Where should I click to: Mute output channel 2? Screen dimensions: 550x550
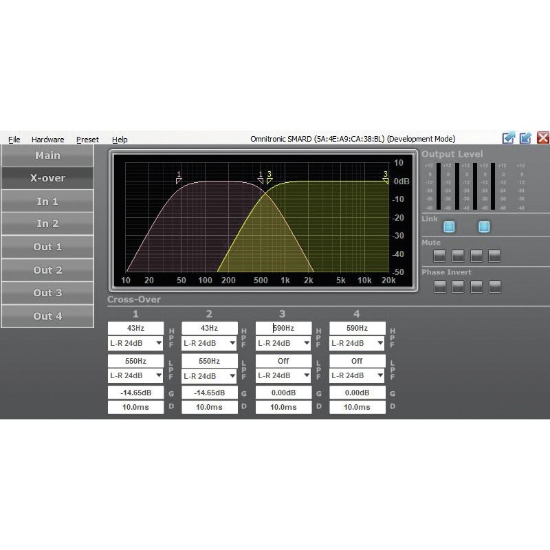click(x=458, y=256)
